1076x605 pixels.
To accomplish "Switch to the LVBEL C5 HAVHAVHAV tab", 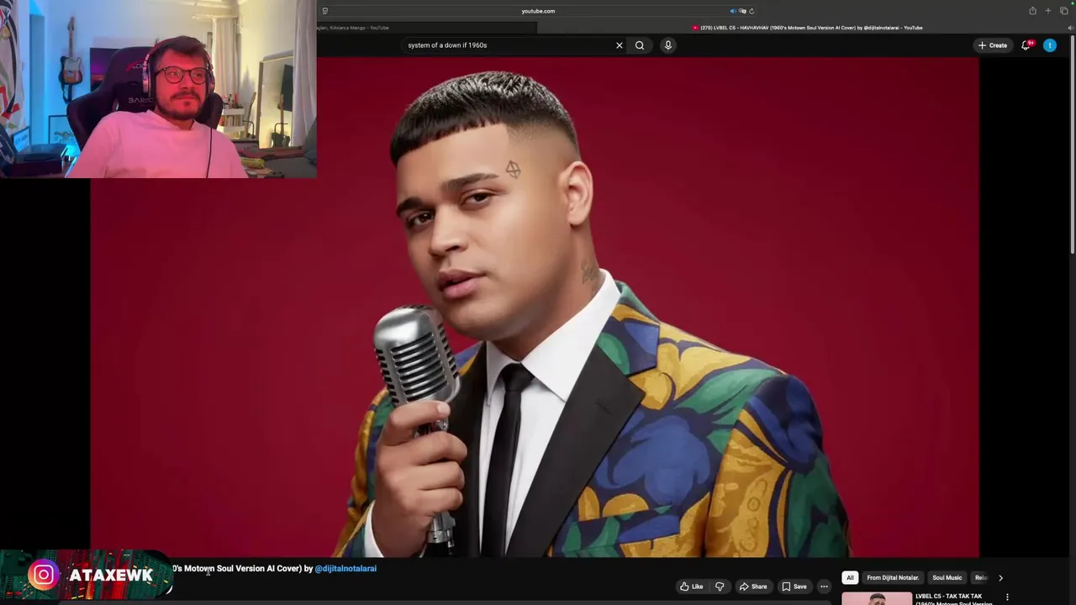I will click(806, 28).
